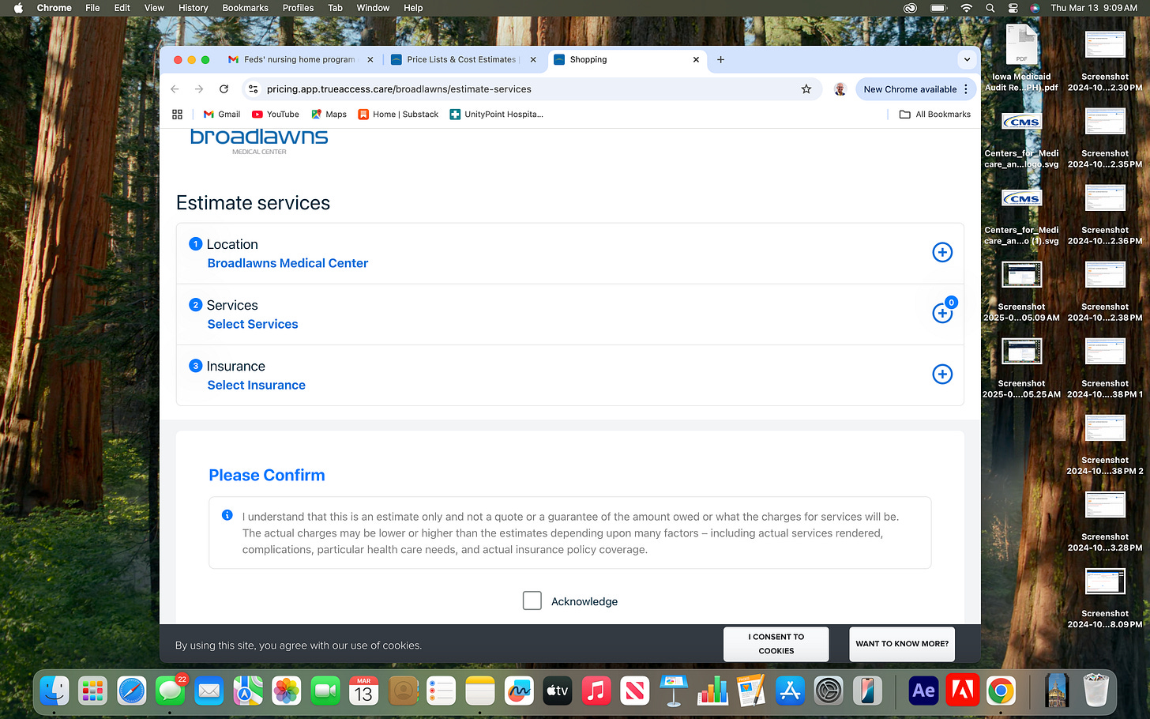The image size is (1150, 719).
Task: Open Finder from the Dock
Action: pos(54,691)
